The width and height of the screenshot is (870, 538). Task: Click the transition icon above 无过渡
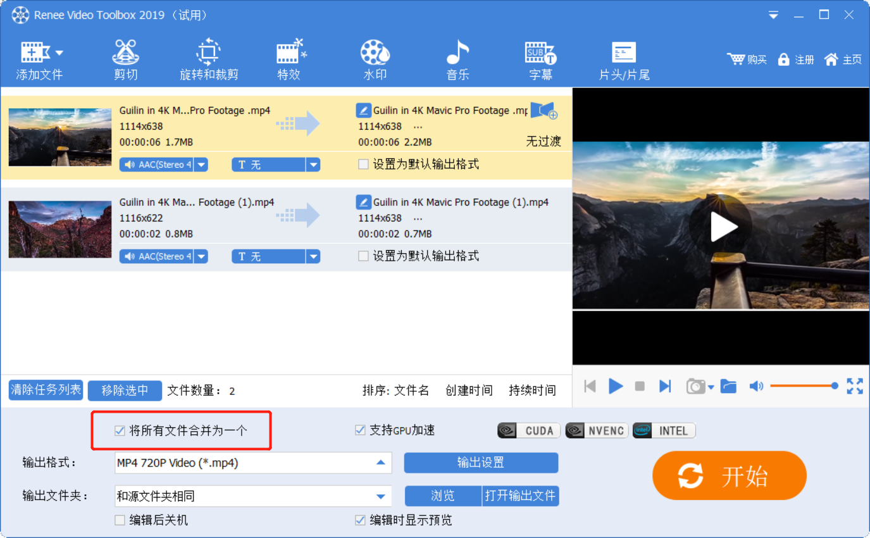544,111
